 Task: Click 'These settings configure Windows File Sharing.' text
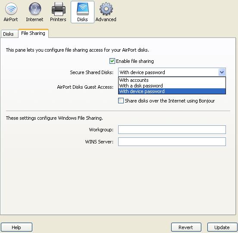click(x=54, y=118)
